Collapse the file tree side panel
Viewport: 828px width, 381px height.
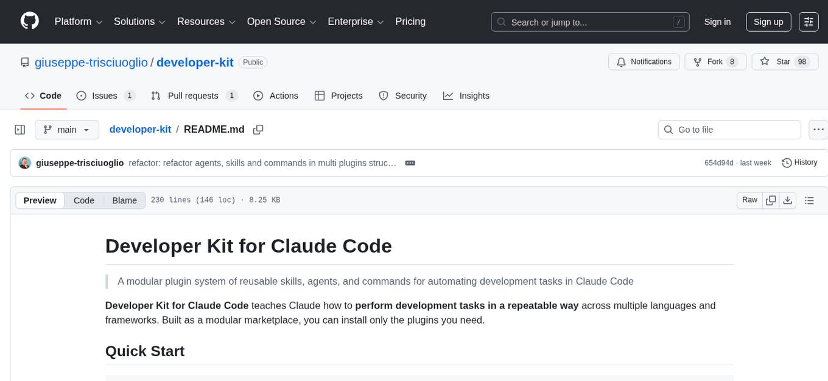[x=20, y=130]
